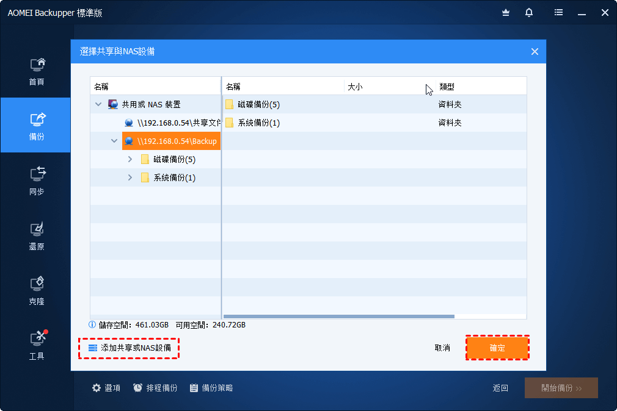Sort by 類型 column header
Screen dimensions: 617x411
point(481,87)
